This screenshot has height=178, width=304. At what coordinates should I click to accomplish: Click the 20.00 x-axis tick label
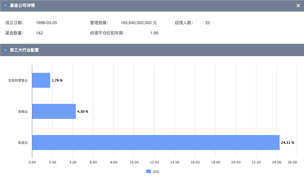(236, 162)
